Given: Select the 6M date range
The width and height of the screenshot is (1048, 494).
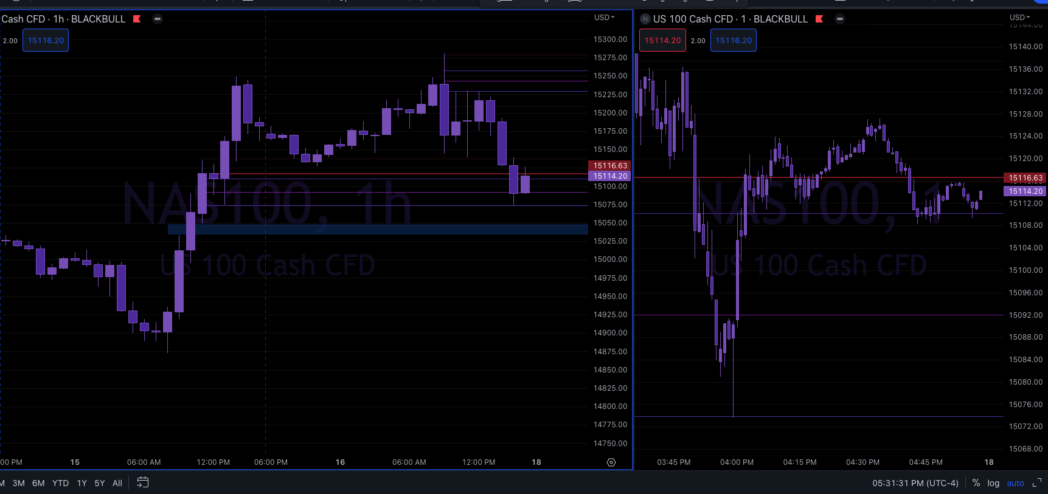Looking at the screenshot, I should click(x=38, y=483).
